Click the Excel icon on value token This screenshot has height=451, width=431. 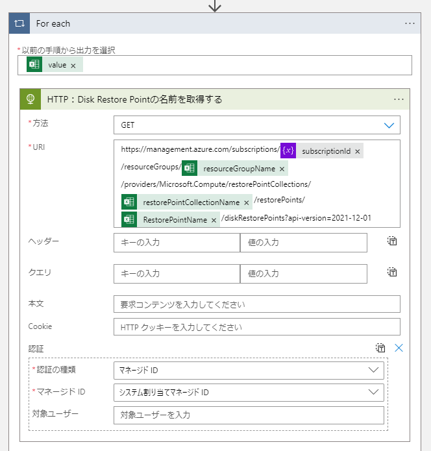click(x=34, y=64)
